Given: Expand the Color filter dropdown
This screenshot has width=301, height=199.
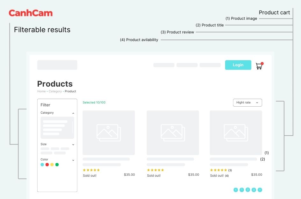Looking at the screenshot, I should click(x=73, y=160).
